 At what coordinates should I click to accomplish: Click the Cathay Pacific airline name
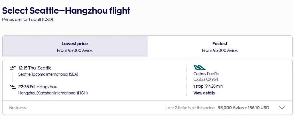(x=206, y=74)
